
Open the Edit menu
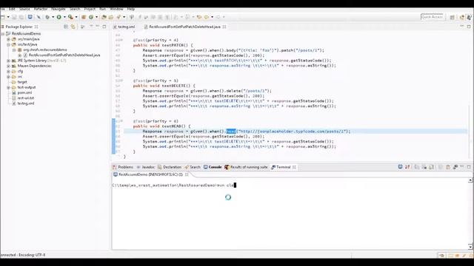point(12,9)
